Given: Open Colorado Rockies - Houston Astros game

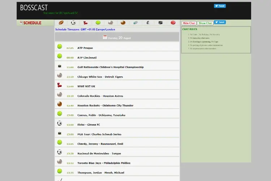Looking at the screenshot, I should (x=100, y=96).
